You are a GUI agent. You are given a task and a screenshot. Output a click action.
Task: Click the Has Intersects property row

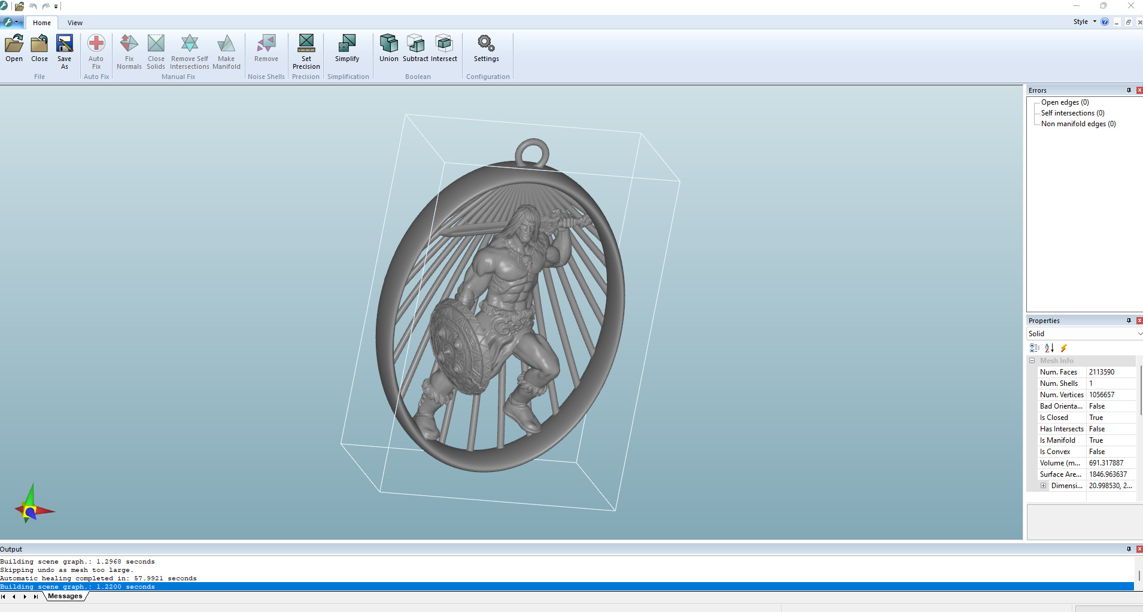(1087, 429)
